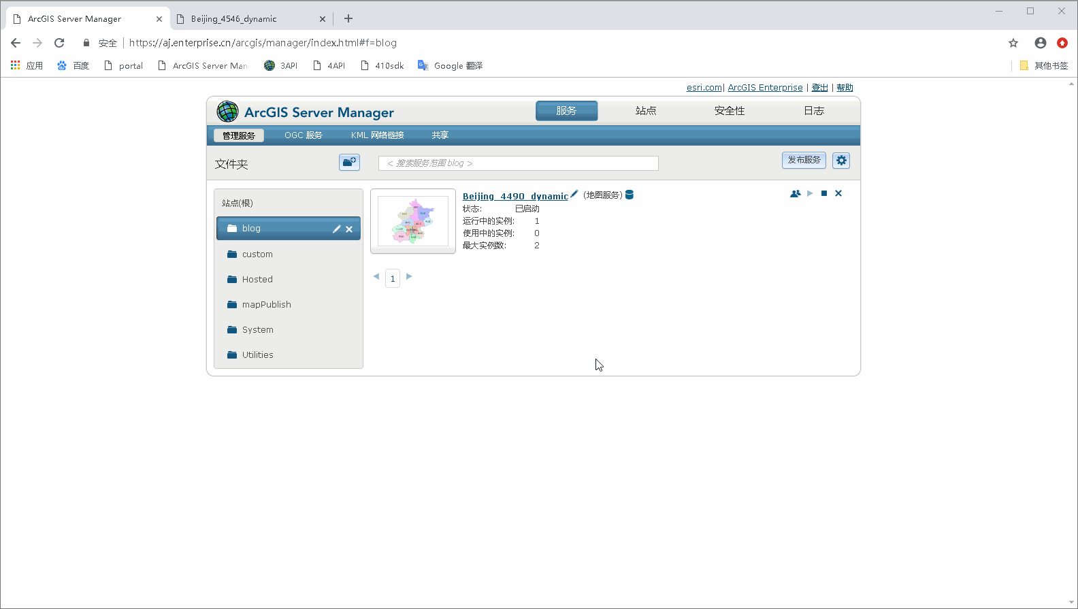Click browser back arrow

[x=16, y=43]
